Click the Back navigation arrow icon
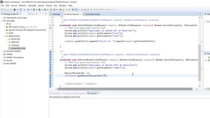Viewport: 210px width, 118px height. [106, 10]
